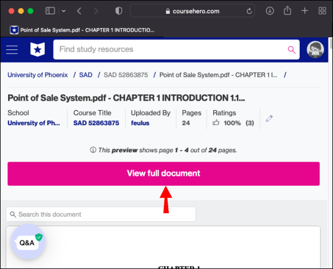Viewport: 333px width, 269px height.
Task: Reload the page with the refresh icon
Action: tap(249, 11)
